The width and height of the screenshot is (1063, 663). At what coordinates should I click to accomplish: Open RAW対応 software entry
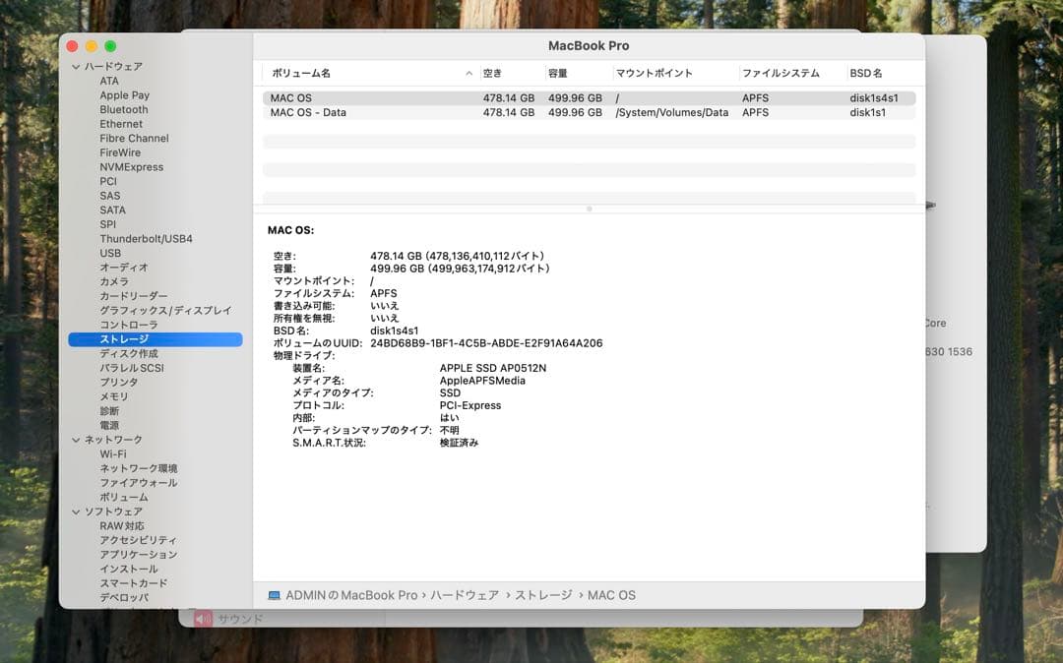122,525
